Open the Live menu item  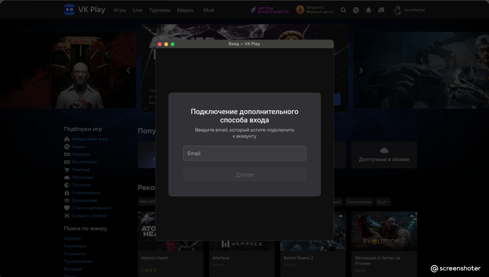click(x=138, y=10)
